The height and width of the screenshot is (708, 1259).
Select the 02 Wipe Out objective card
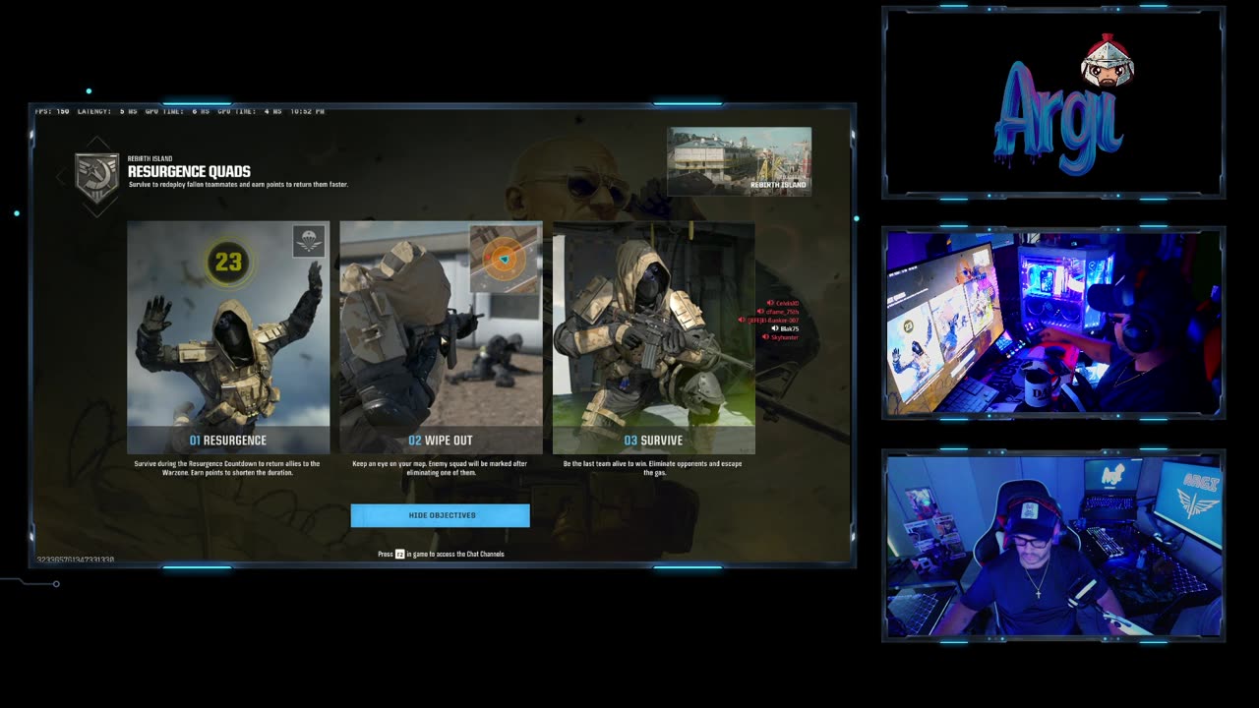(441, 337)
